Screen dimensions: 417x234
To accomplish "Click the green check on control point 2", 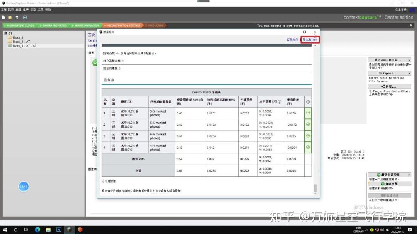I will [308, 124].
